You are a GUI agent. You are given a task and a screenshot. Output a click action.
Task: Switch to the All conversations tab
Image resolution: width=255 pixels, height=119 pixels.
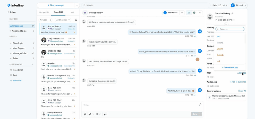72,12
